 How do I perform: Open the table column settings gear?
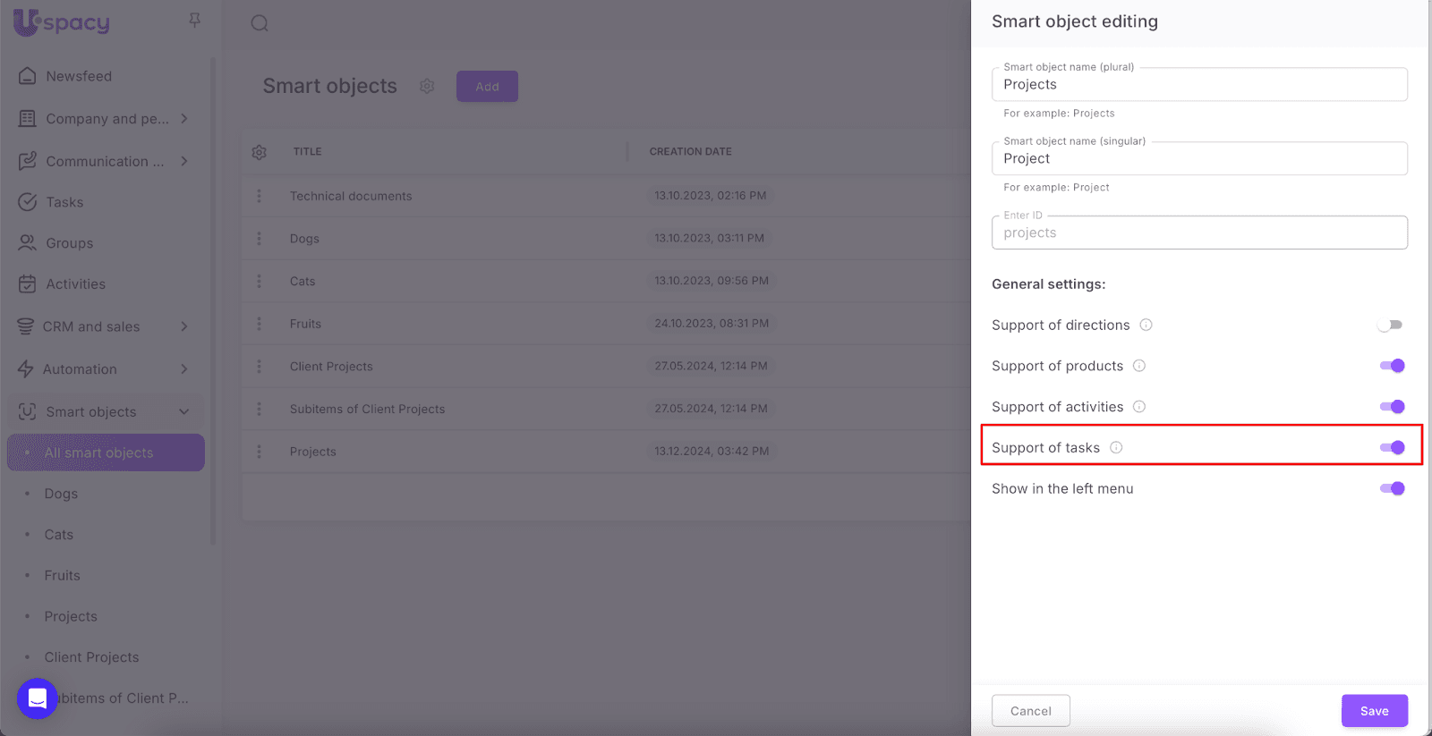tap(259, 152)
